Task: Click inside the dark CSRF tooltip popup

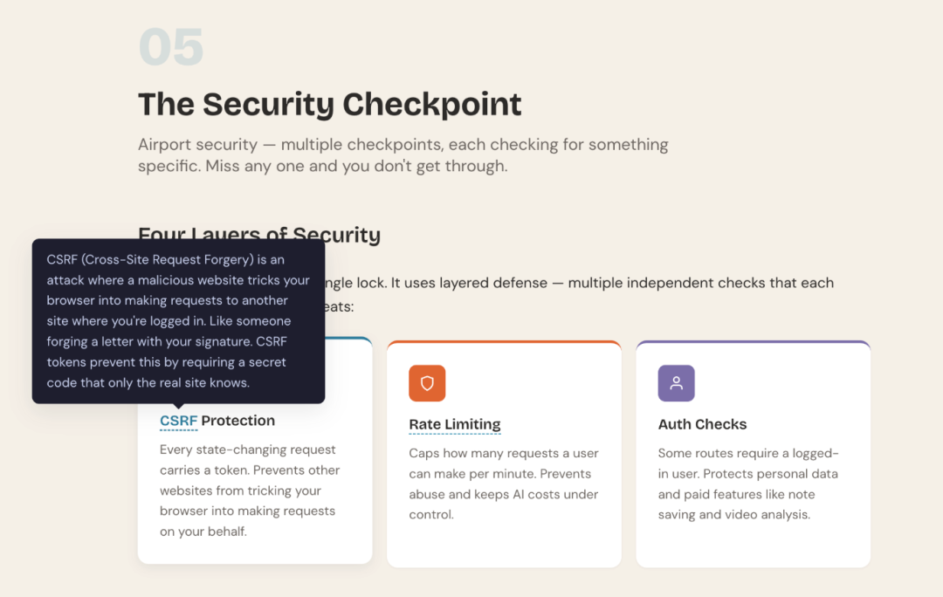Action: (178, 320)
